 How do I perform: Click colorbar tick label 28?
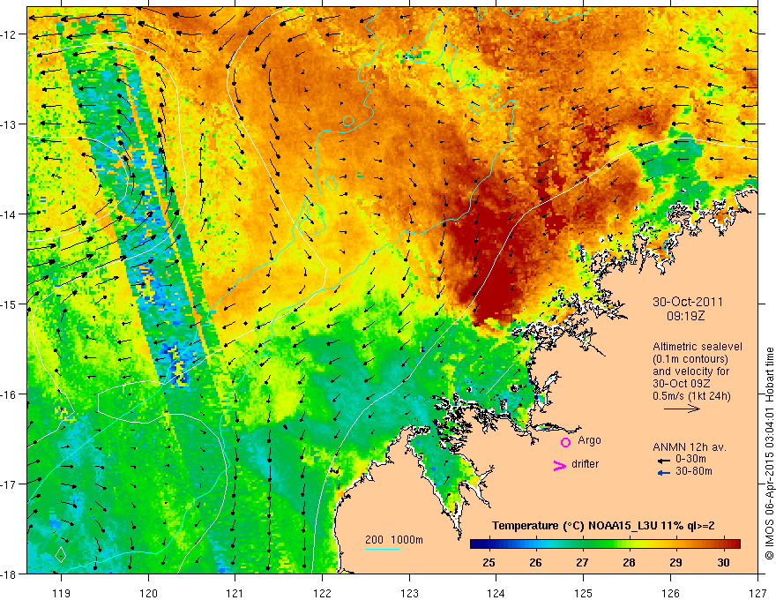[x=629, y=562]
